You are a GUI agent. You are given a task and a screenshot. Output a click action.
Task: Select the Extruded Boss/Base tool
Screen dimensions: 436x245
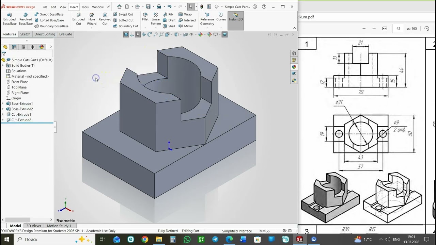click(x=10, y=19)
